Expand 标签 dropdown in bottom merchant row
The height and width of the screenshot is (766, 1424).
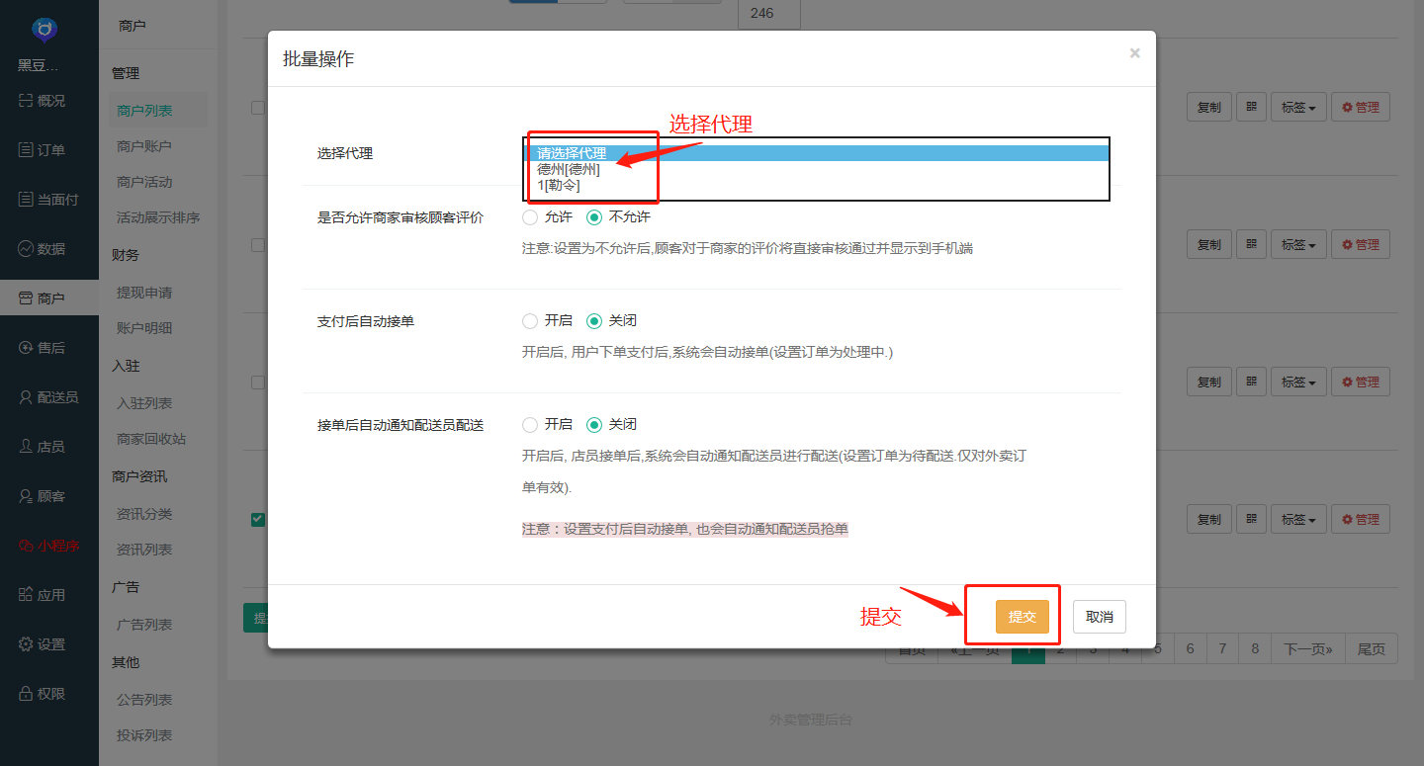coord(1298,519)
